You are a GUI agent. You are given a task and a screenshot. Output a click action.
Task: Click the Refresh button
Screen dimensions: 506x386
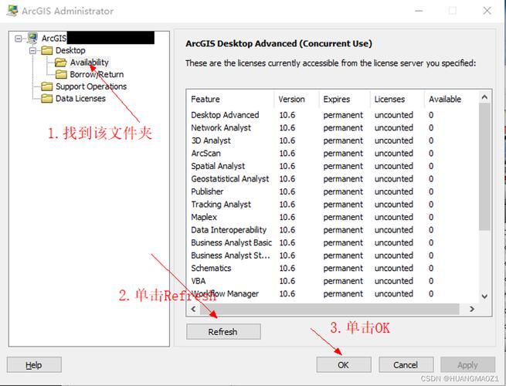point(223,331)
